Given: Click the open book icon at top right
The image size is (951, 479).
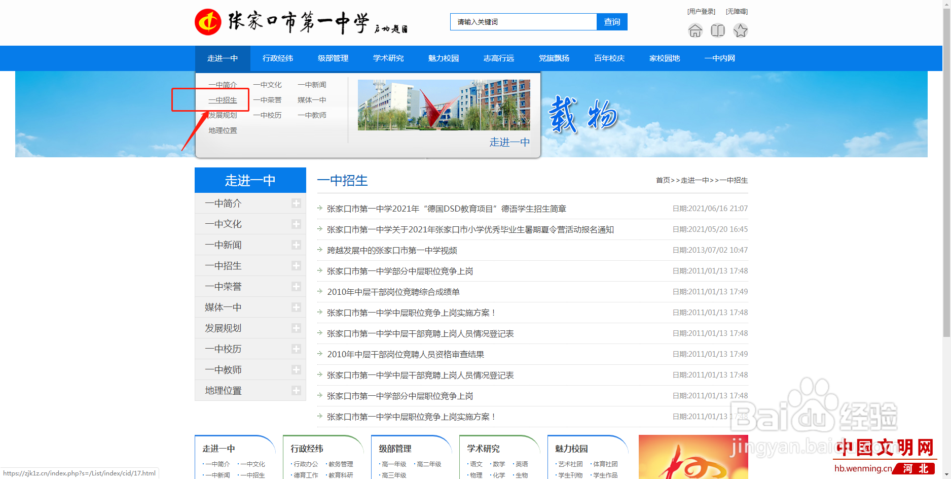Looking at the screenshot, I should point(718,30).
